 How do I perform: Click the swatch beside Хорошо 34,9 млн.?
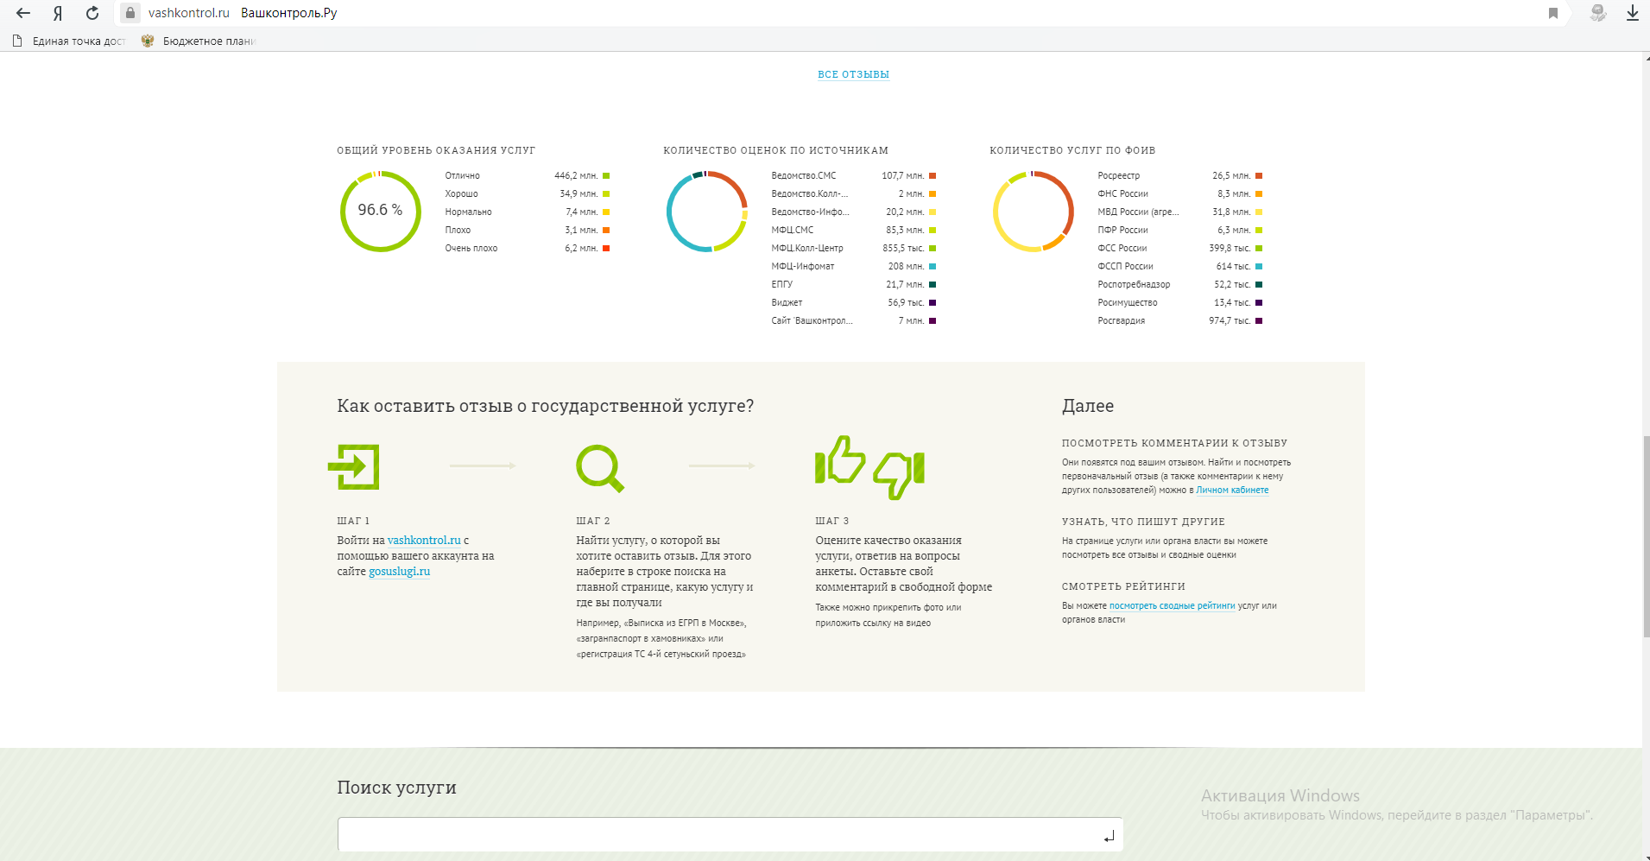[606, 193]
